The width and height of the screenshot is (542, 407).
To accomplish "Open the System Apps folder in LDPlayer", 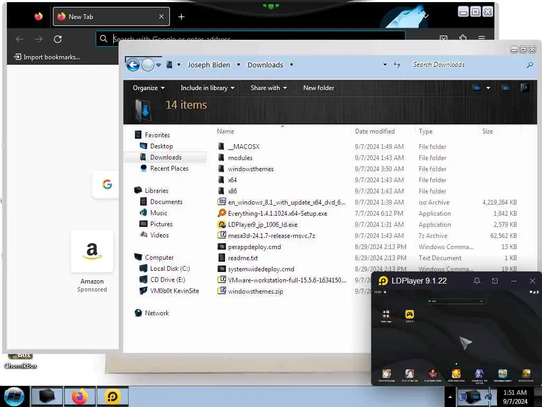I will point(386,314).
